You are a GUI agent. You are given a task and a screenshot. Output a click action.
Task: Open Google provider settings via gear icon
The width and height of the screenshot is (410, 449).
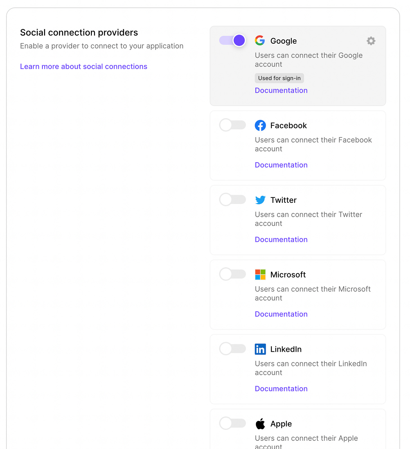[371, 41]
